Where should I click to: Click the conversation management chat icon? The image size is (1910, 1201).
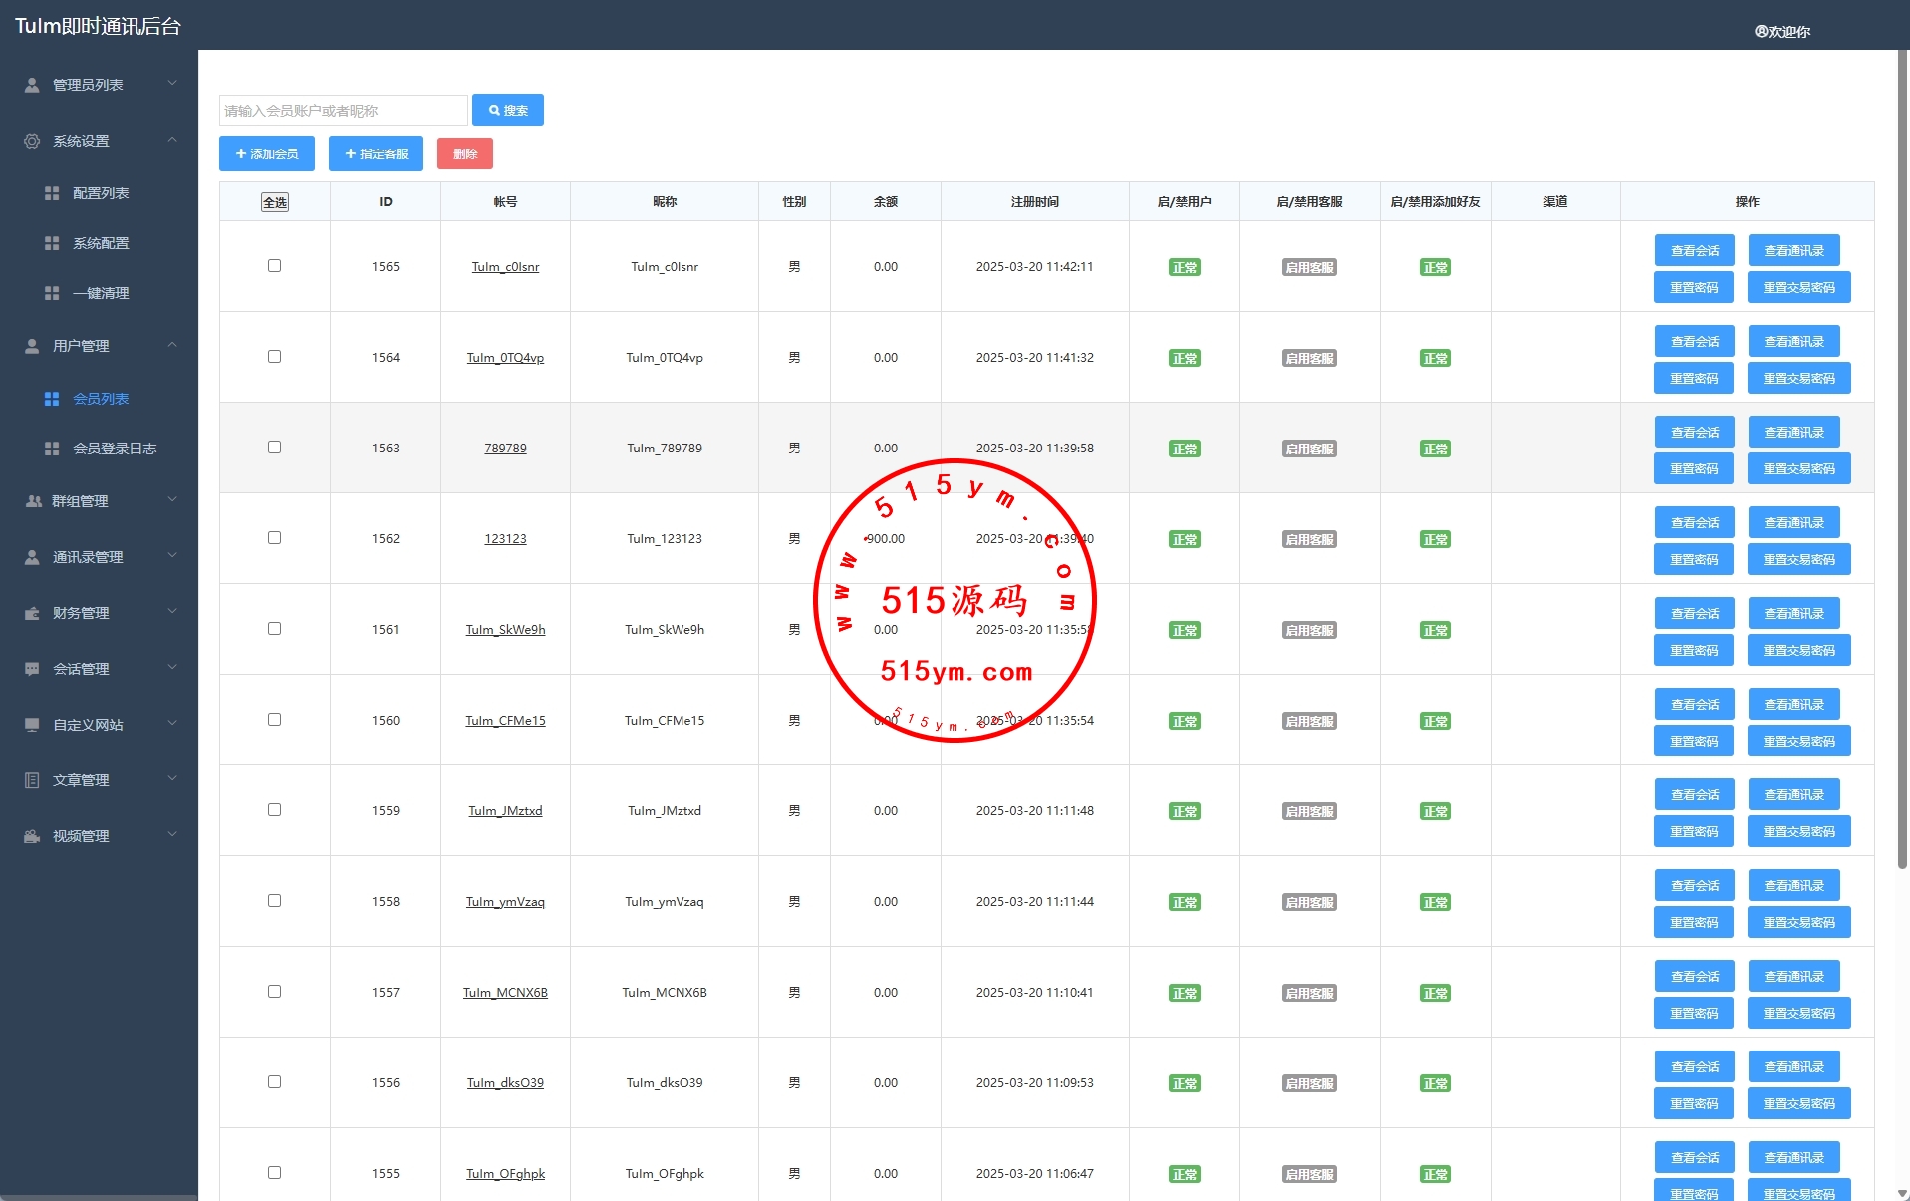pos(32,669)
